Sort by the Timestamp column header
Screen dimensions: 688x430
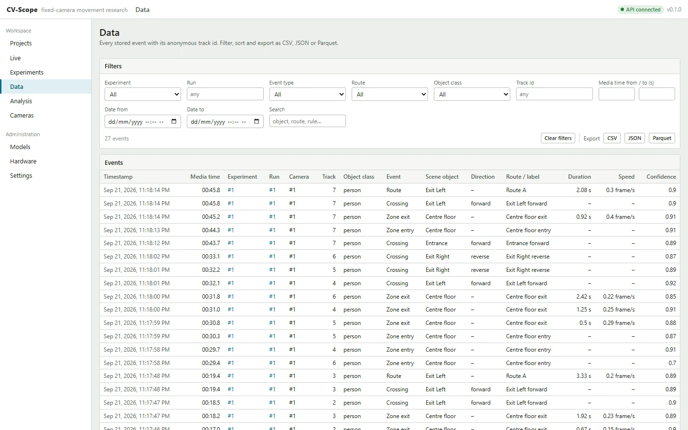click(x=118, y=177)
